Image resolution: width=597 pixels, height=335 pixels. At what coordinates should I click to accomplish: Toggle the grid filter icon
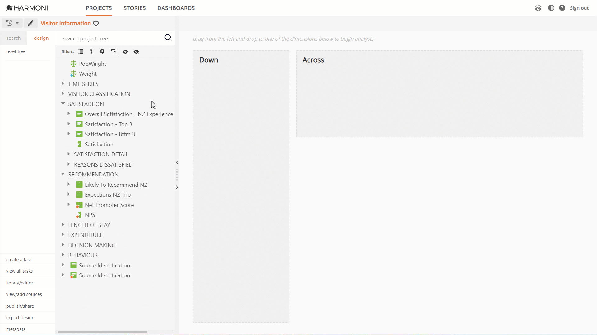coord(81,51)
